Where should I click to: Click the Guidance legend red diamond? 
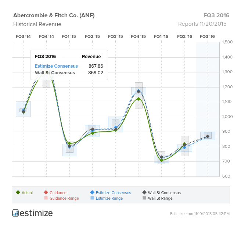pos(46,192)
